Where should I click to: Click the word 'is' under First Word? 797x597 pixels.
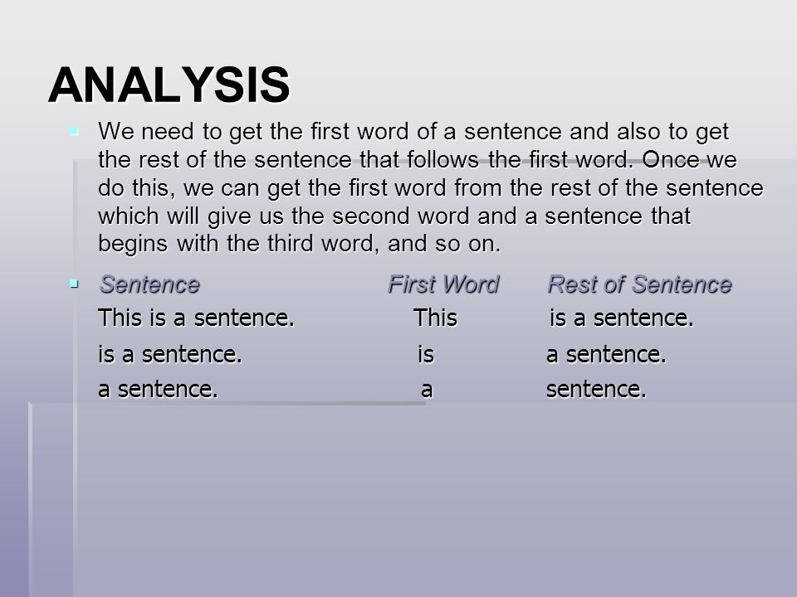pos(426,354)
